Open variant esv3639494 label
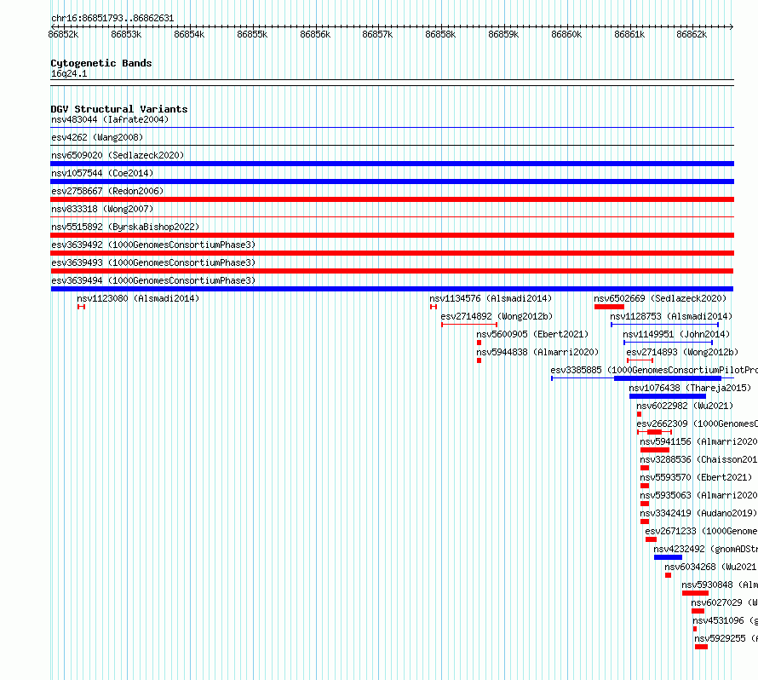The width and height of the screenshot is (758, 680). pos(153,280)
